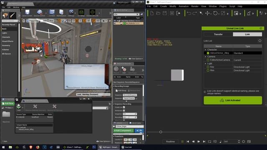The width and height of the screenshot is (267, 150).
Task: Collapse the Sequence Recording section
Action: pos(114,104)
